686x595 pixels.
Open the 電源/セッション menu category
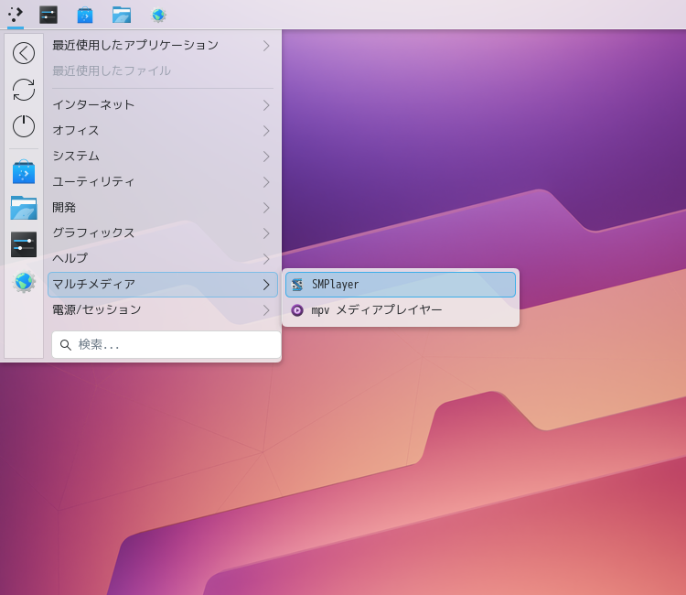pyautogui.click(x=163, y=310)
